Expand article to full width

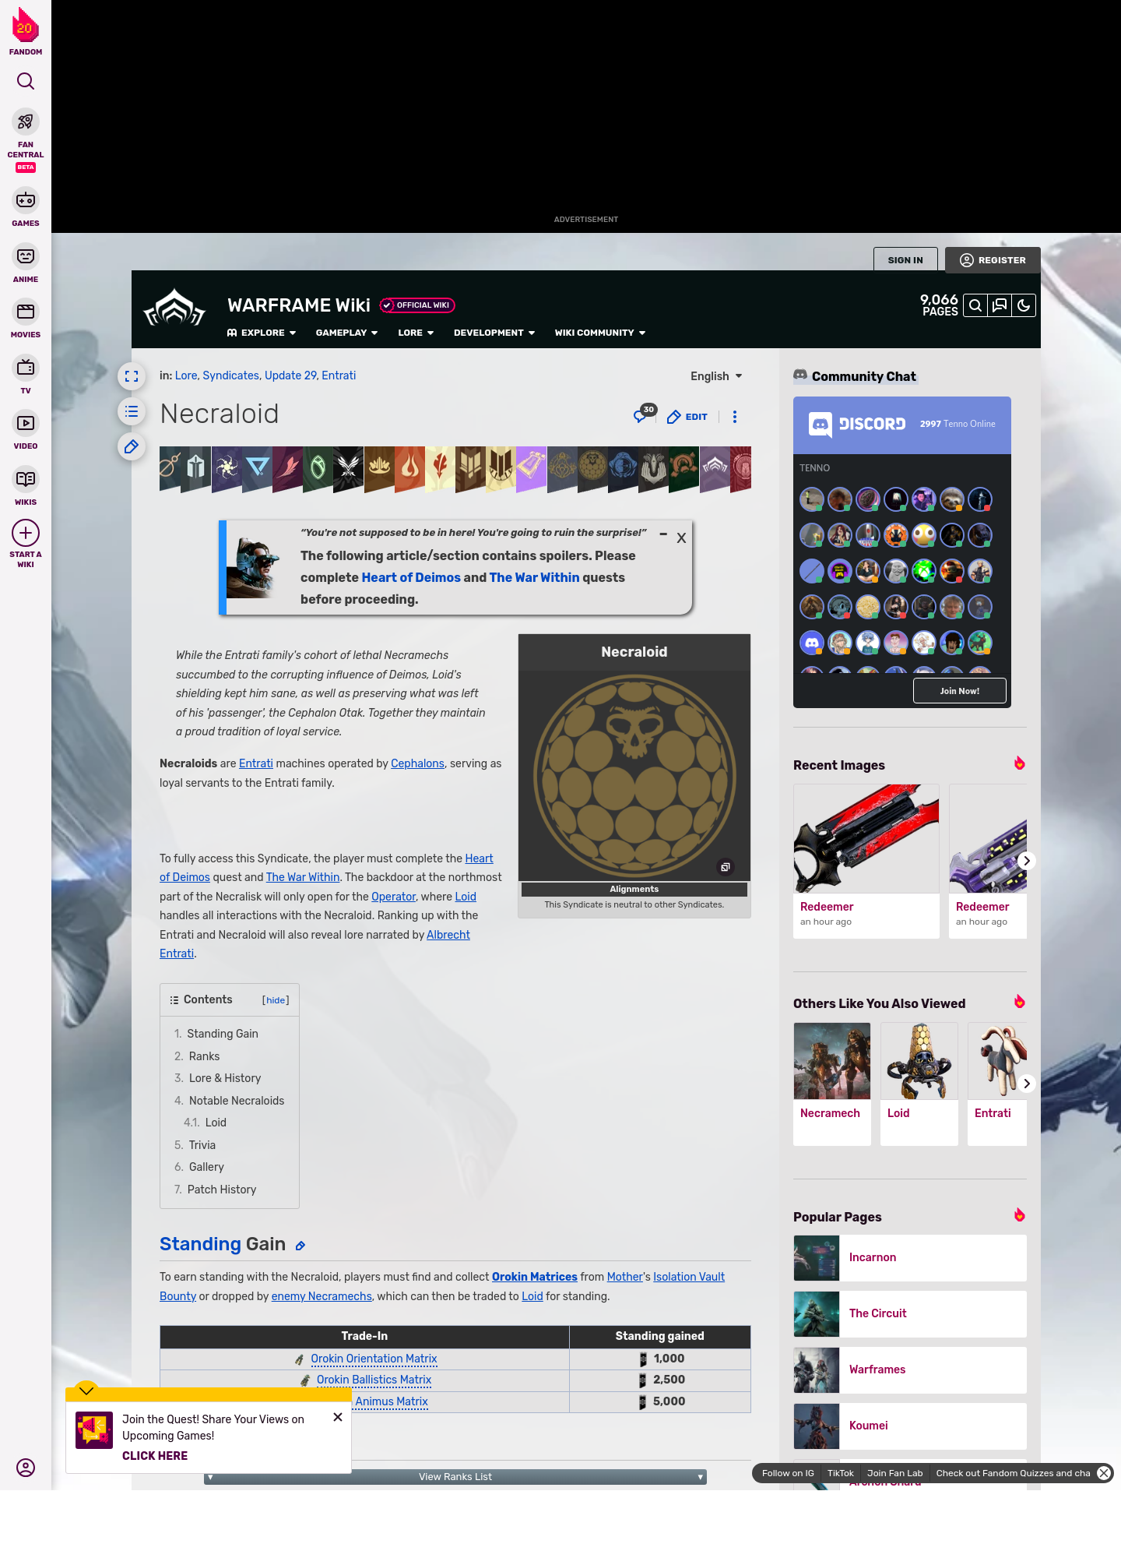click(132, 376)
